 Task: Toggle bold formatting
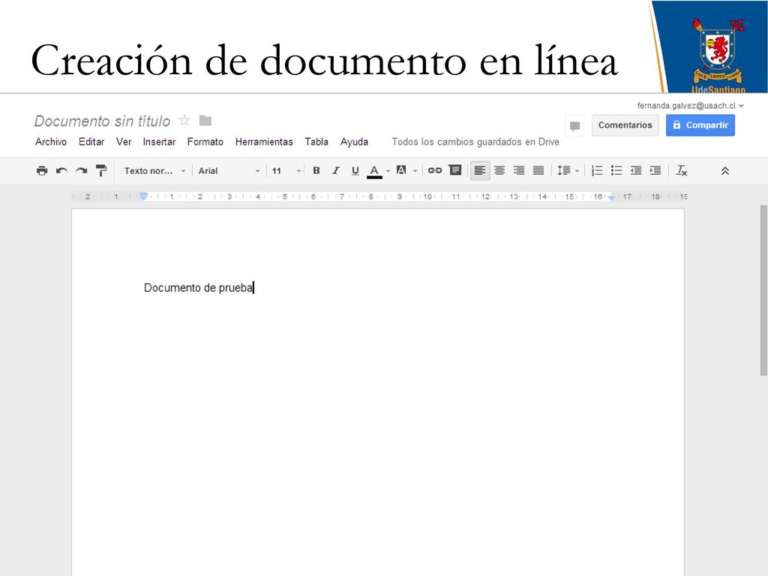316,170
